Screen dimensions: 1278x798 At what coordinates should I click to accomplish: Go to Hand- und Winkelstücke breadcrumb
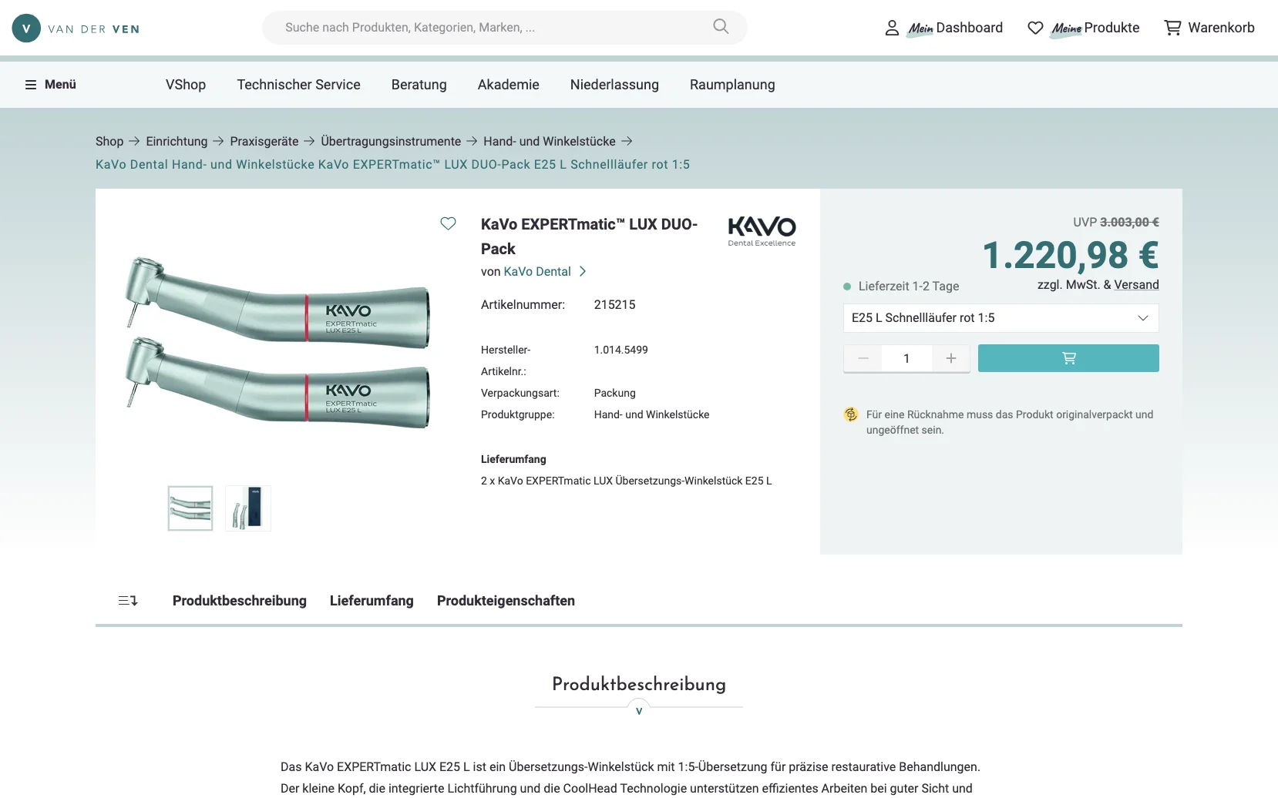550,141
